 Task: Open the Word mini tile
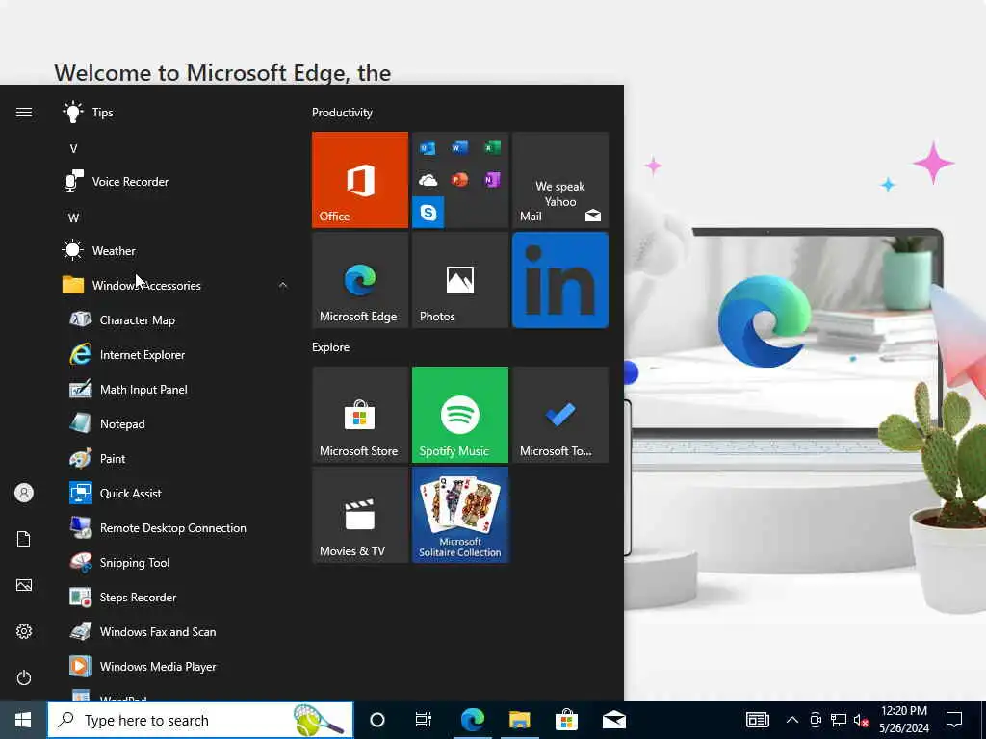(459, 148)
